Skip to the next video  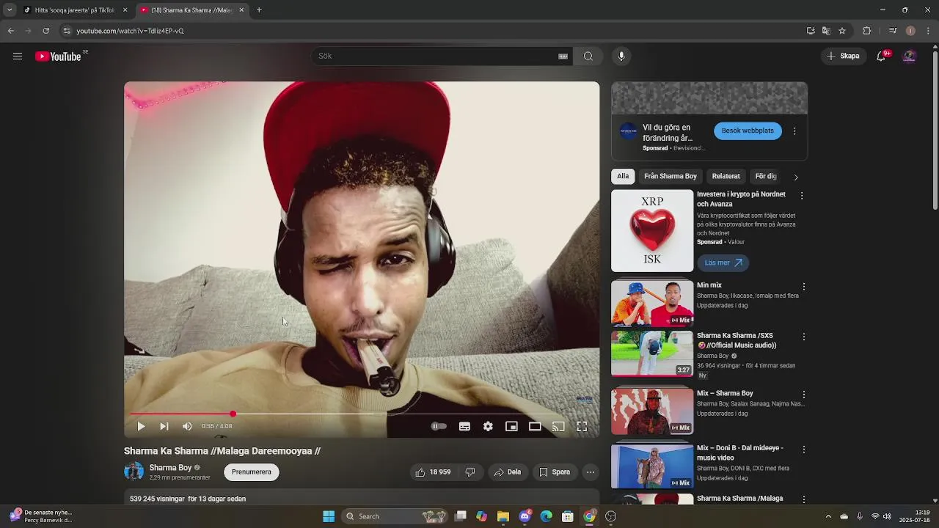tap(164, 426)
